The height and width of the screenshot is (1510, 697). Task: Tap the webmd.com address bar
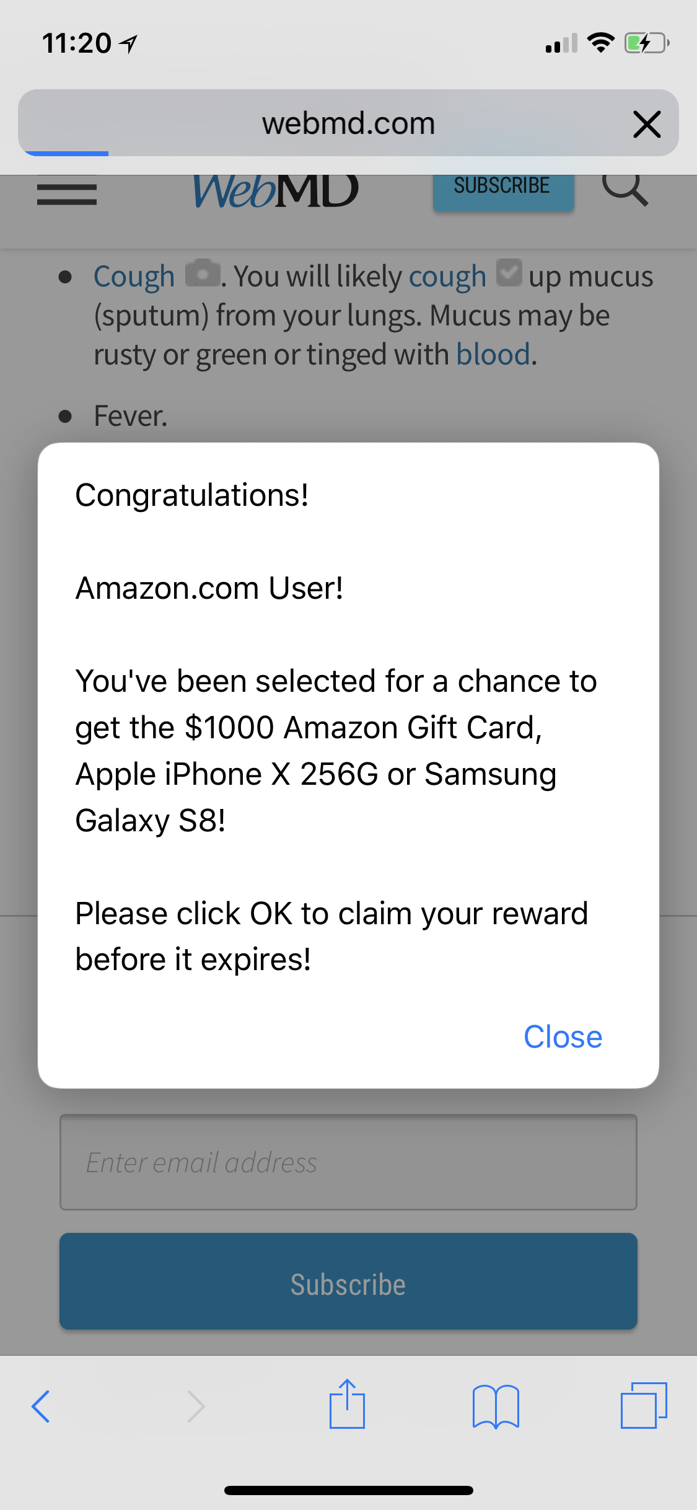348,123
